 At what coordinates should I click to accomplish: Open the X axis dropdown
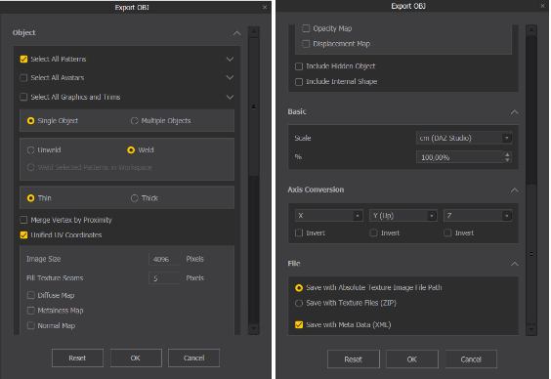pyautogui.click(x=329, y=216)
